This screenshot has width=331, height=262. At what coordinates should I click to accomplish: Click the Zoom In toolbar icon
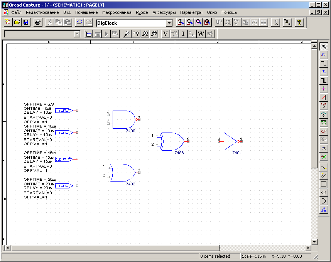[181, 22]
